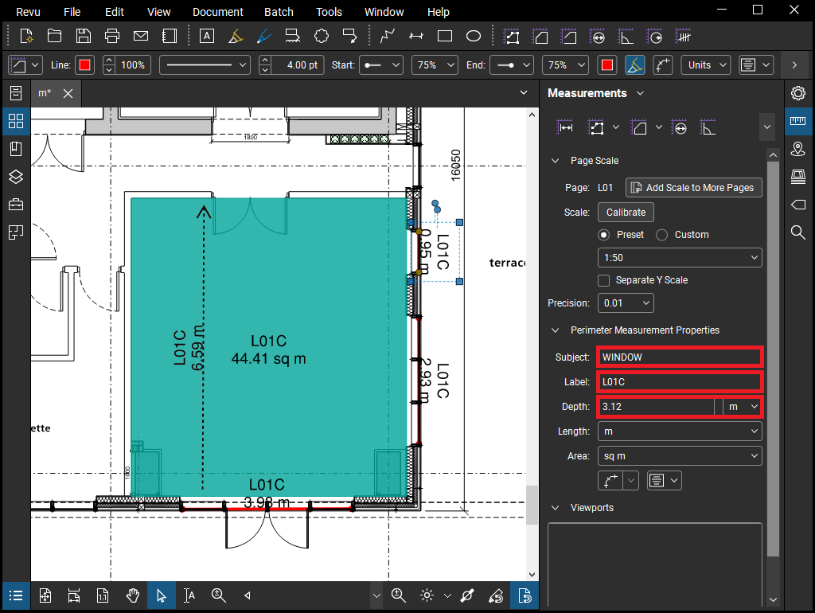Open the Units dropdown in the properties bar

click(x=706, y=65)
